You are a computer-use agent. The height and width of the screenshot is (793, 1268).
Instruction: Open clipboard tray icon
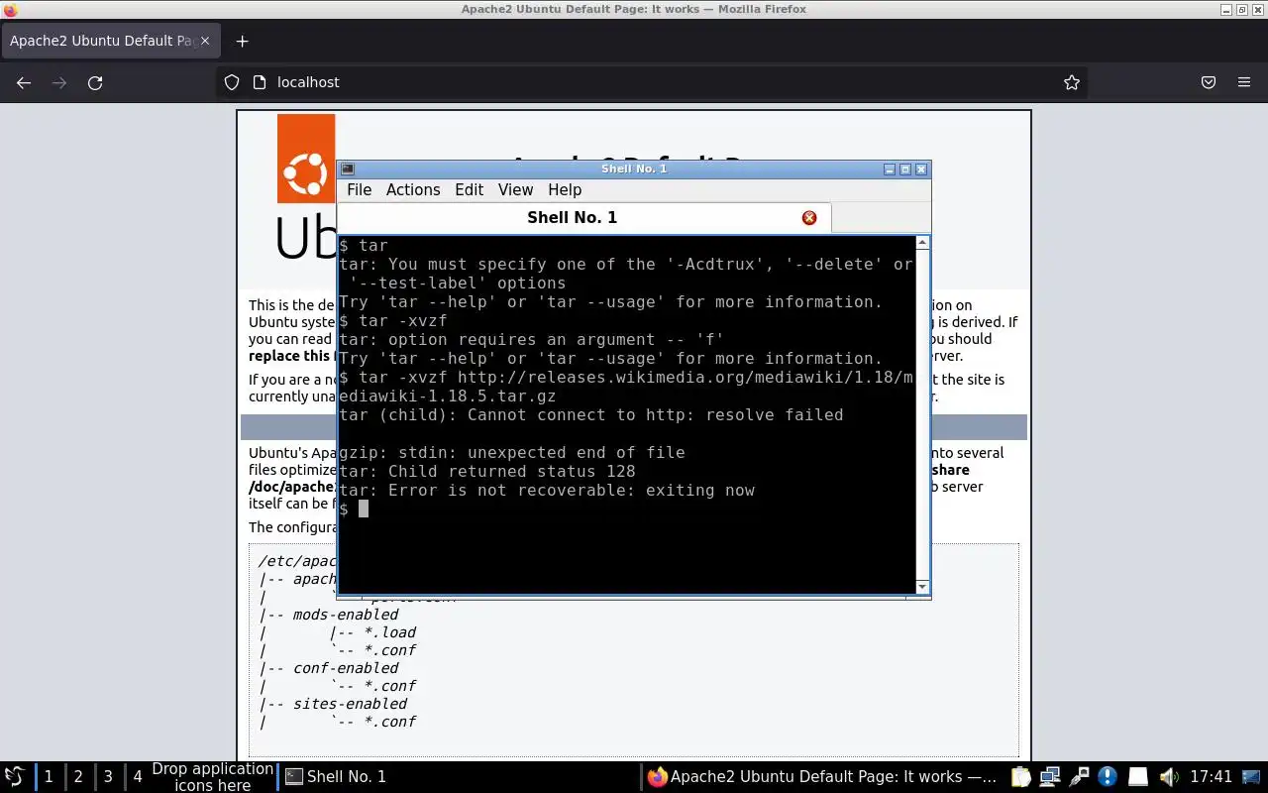1021,777
